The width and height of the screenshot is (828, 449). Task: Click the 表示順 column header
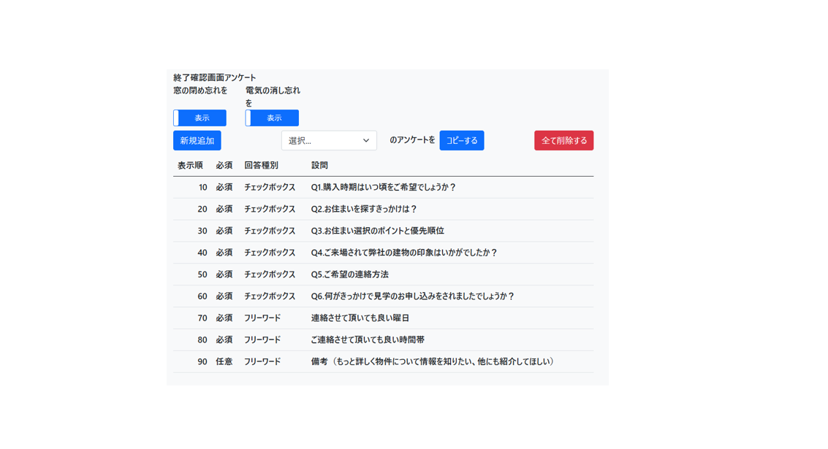(190, 165)
